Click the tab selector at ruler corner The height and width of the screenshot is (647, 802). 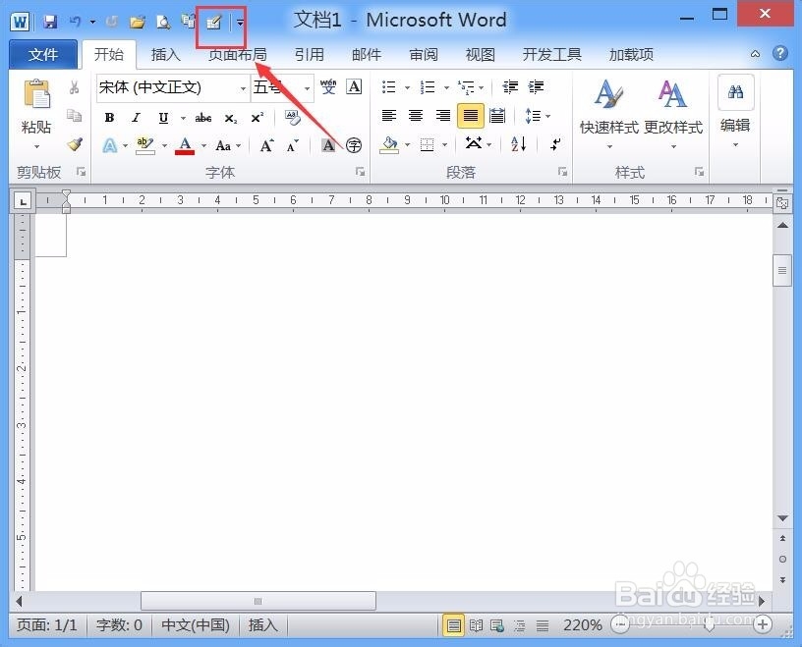coord(23,202)
